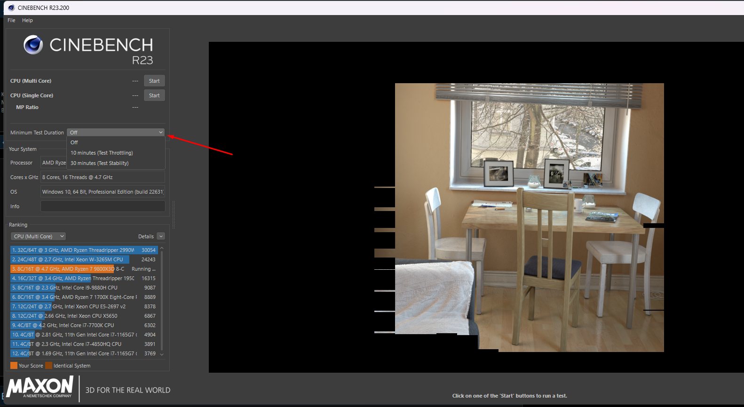This screenshot has height=407, width=744.
Task: Select the Xeon W-3265M ranking row
Action: pyautogui.click(x=84, y=259)
